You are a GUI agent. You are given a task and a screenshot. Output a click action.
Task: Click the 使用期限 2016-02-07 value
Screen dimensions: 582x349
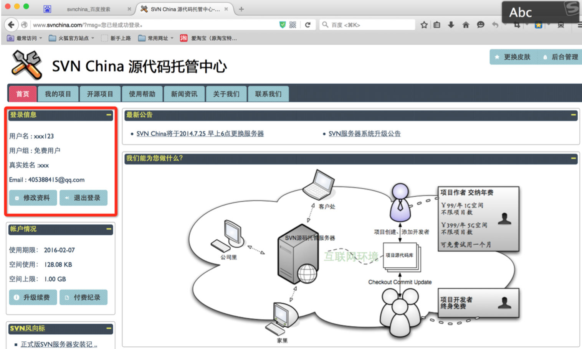pyautogui.click(x=59, y=250)
